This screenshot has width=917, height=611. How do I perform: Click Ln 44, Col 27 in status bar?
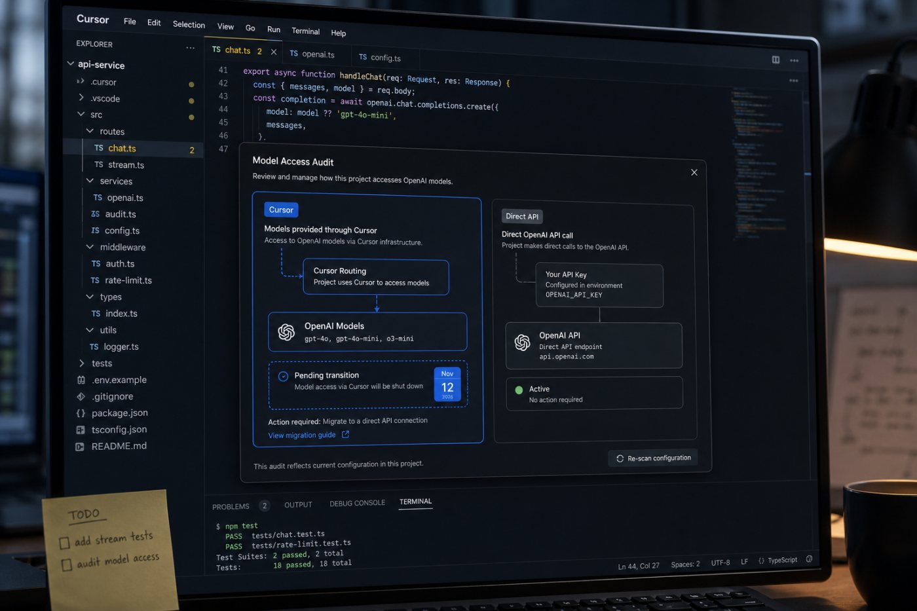[639, 566]
